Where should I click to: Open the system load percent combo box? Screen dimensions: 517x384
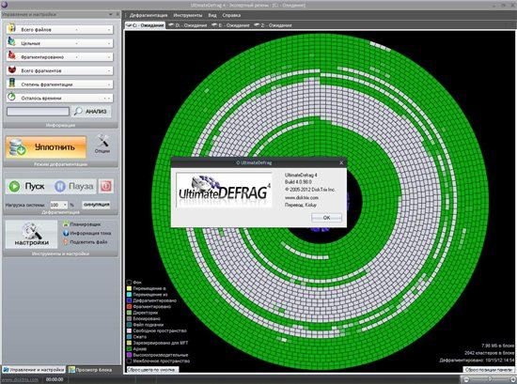coord(58,205)
